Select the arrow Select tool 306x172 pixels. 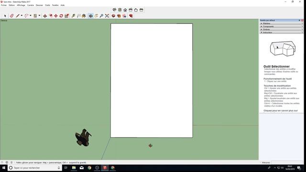(5, 16)
